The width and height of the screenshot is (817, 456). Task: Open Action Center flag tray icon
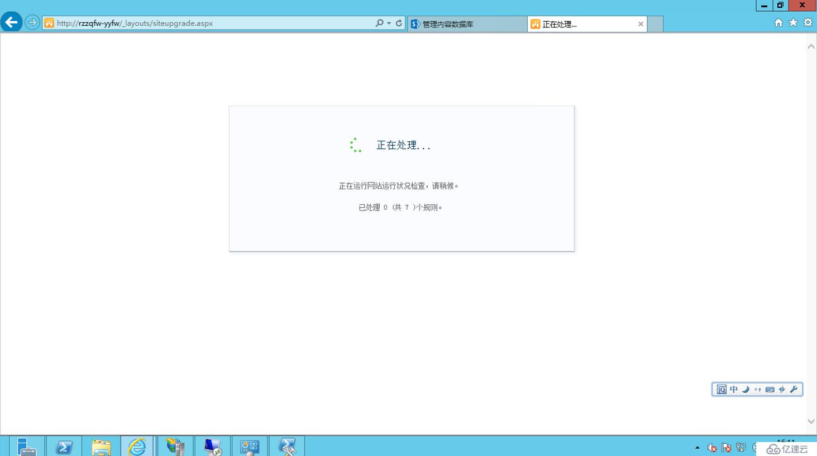tap(726, 448)
